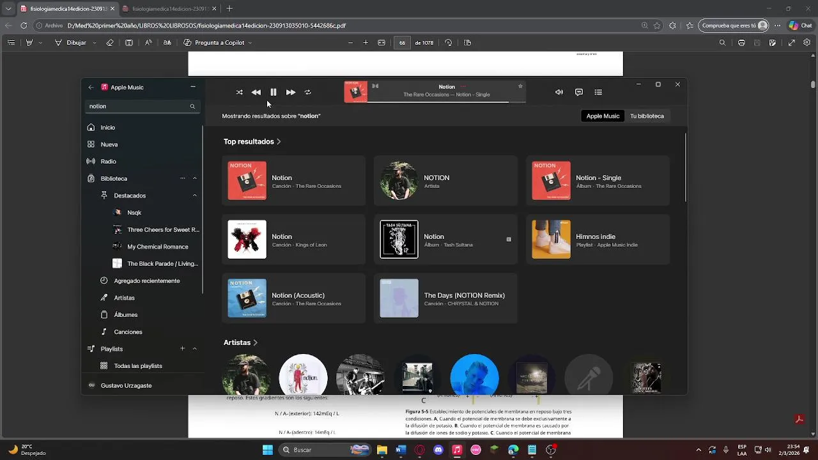Open The Days (NOTION Remix) result
The image size is (818, 460).
click(x=445, y=298)
